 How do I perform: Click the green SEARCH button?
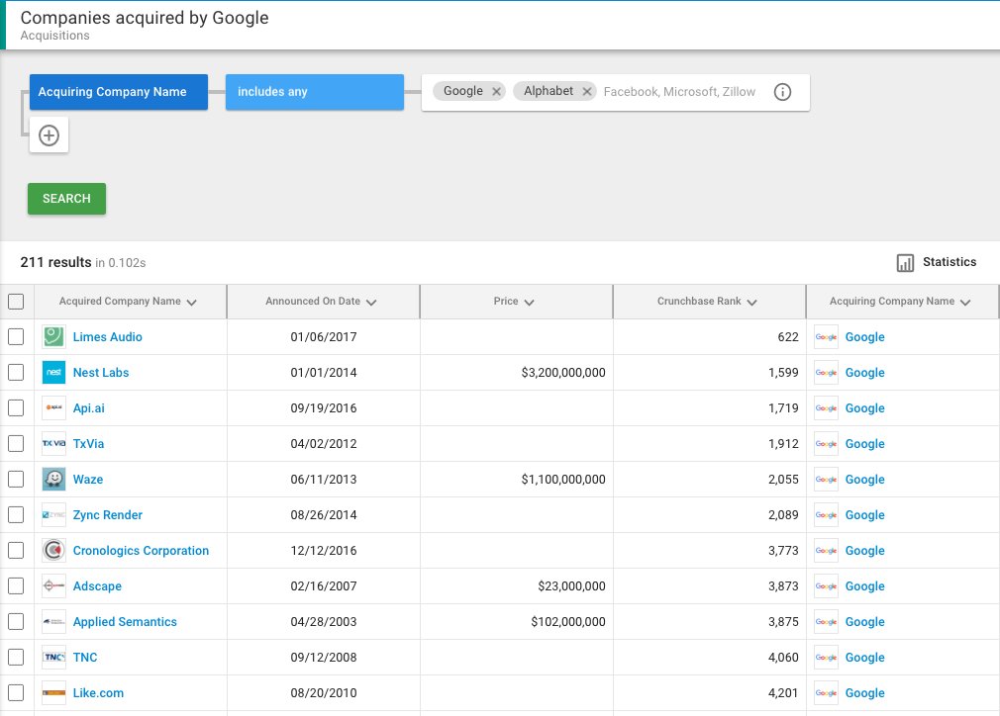pos(67,199)
